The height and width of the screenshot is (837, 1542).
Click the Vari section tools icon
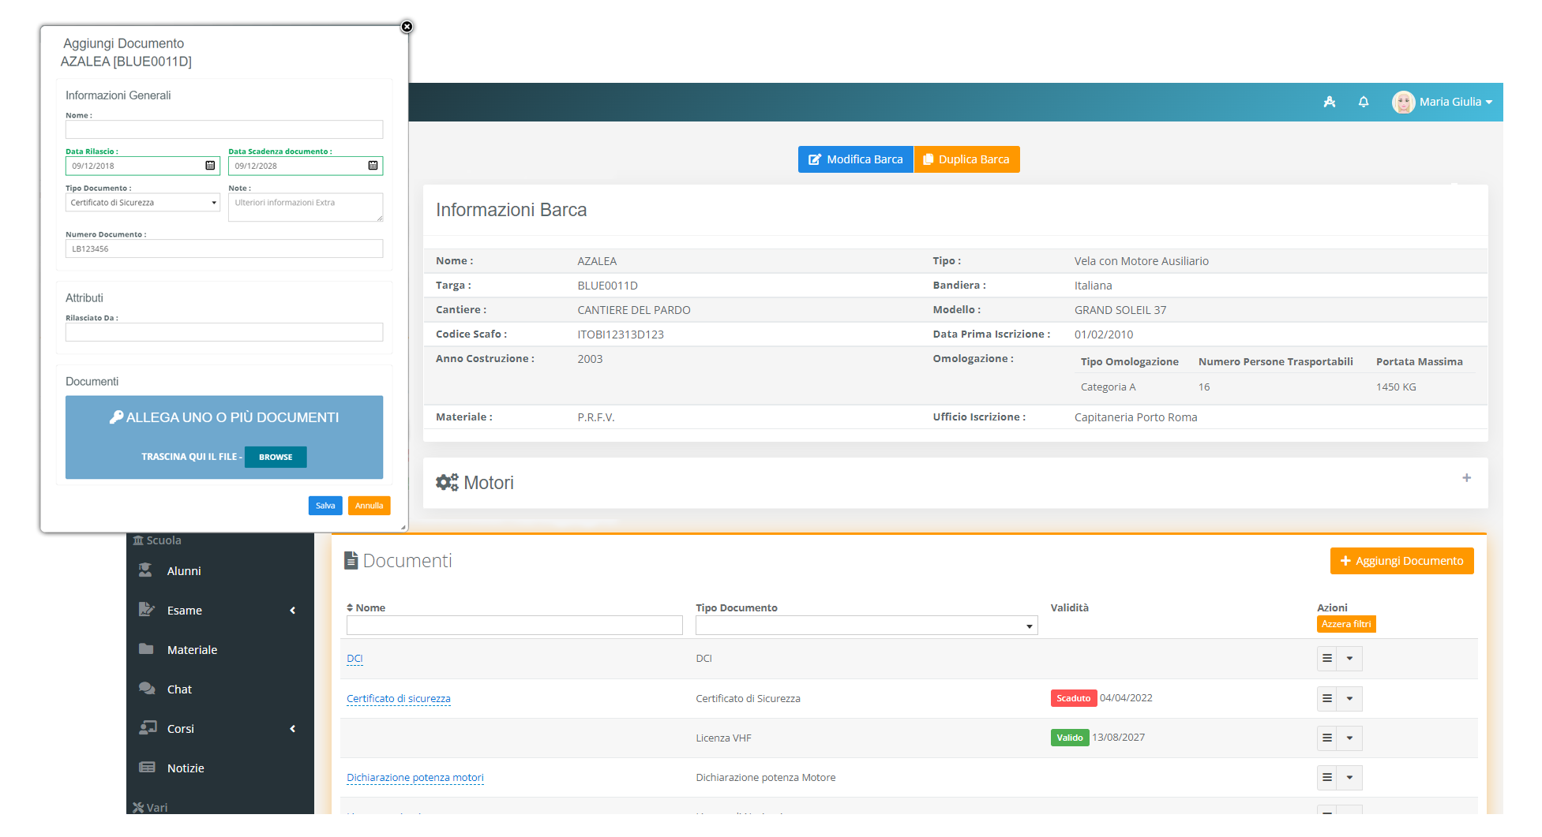click(138, 808)
